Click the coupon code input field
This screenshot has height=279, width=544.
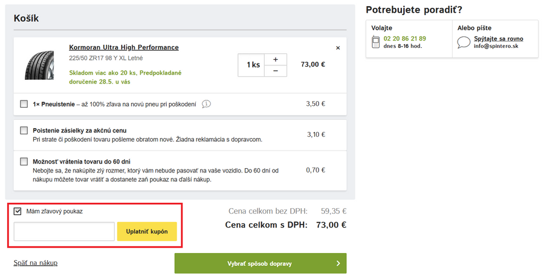[x=64, y=232]
